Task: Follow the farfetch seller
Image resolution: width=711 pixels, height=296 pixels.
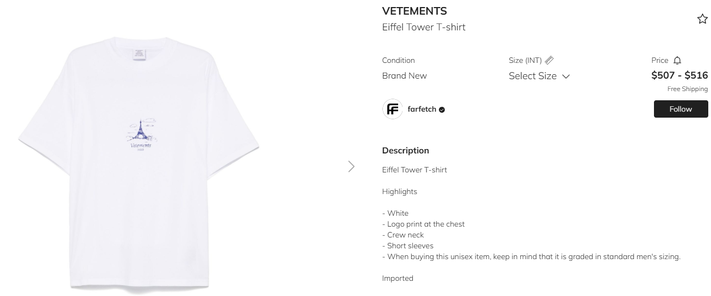Action: tap(681, 109)
